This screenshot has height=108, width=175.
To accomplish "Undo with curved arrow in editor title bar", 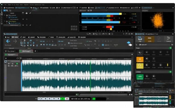I will 103,34.
